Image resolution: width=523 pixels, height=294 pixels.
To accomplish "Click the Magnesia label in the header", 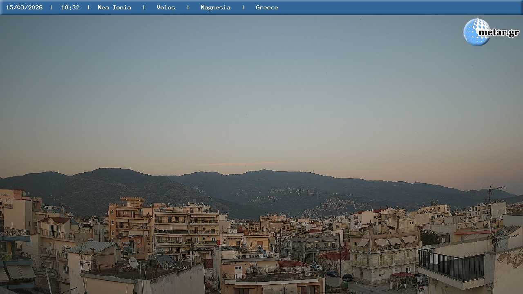I will [x=215, y=7].
